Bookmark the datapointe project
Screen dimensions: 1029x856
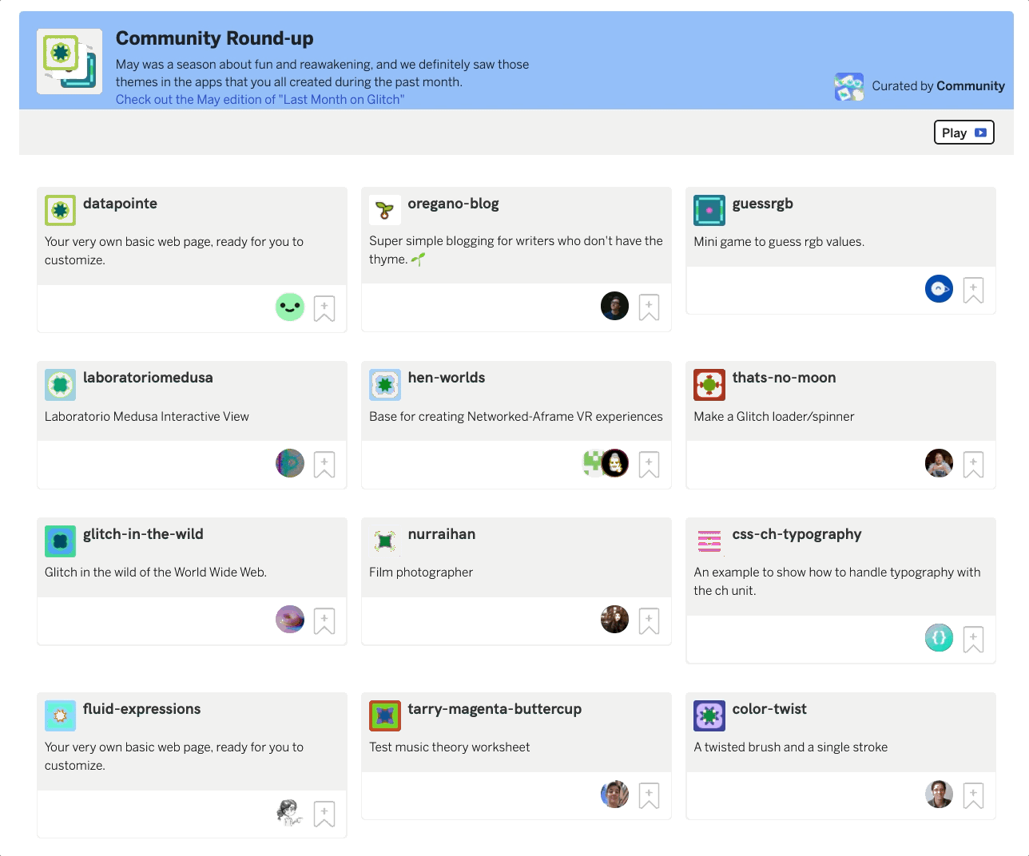[x=324, y=308]
